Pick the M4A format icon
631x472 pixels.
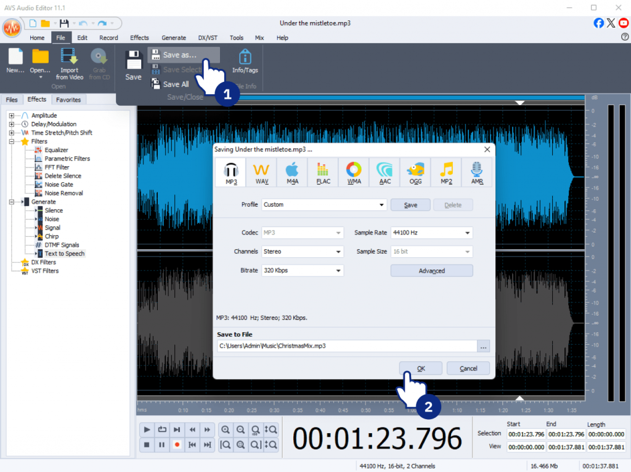[x=292, y=172]
